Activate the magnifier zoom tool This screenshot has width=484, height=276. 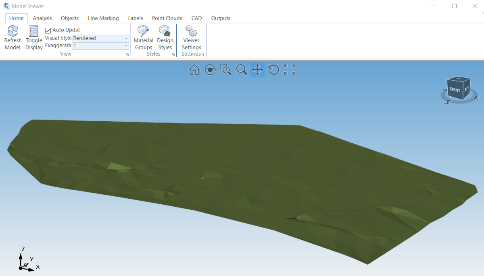pyautogui.click(x=242, y=70)
